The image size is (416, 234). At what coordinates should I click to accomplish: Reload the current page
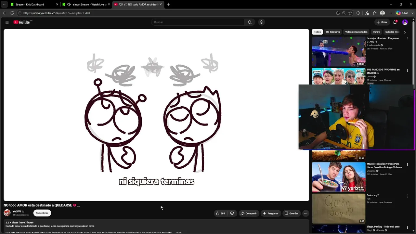(12, 13)
